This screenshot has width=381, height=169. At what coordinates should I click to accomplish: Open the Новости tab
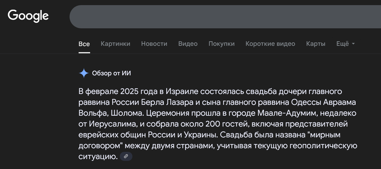click(154, 44)
